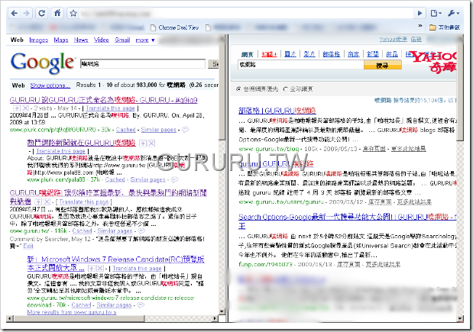Viewport: 473px width, 332px height.
Task: Switch to Yahoo 商家 tab
Action: [x=353, y=54]
